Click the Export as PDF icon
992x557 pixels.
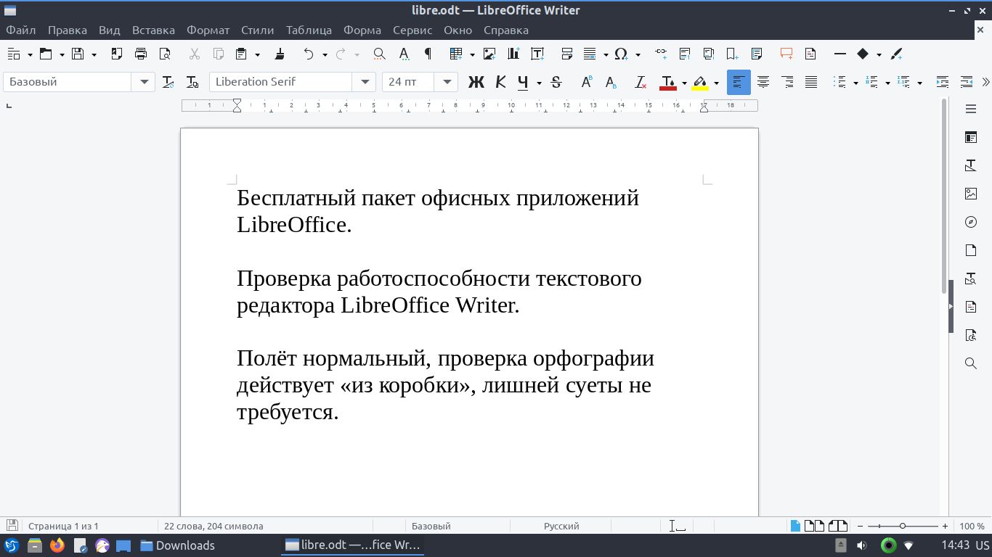pyautogui.click(x=117, y=54)
